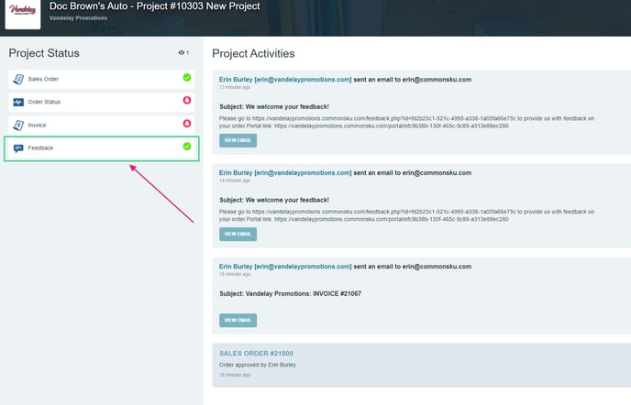Open the Order Status row
Image resolution: width=631 pixels, height=405 pixels.
tap(102, 102)
